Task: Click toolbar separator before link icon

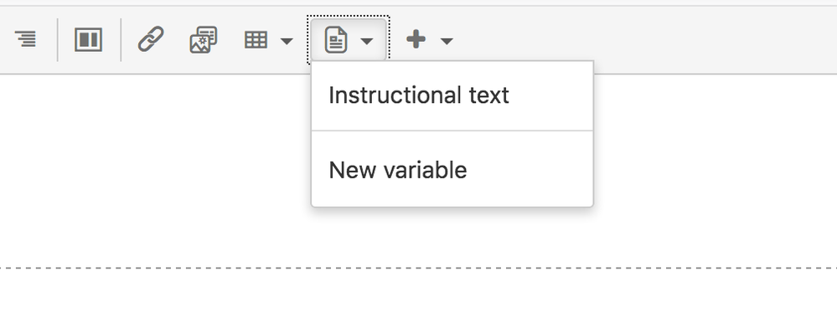Action: [121, 40]
